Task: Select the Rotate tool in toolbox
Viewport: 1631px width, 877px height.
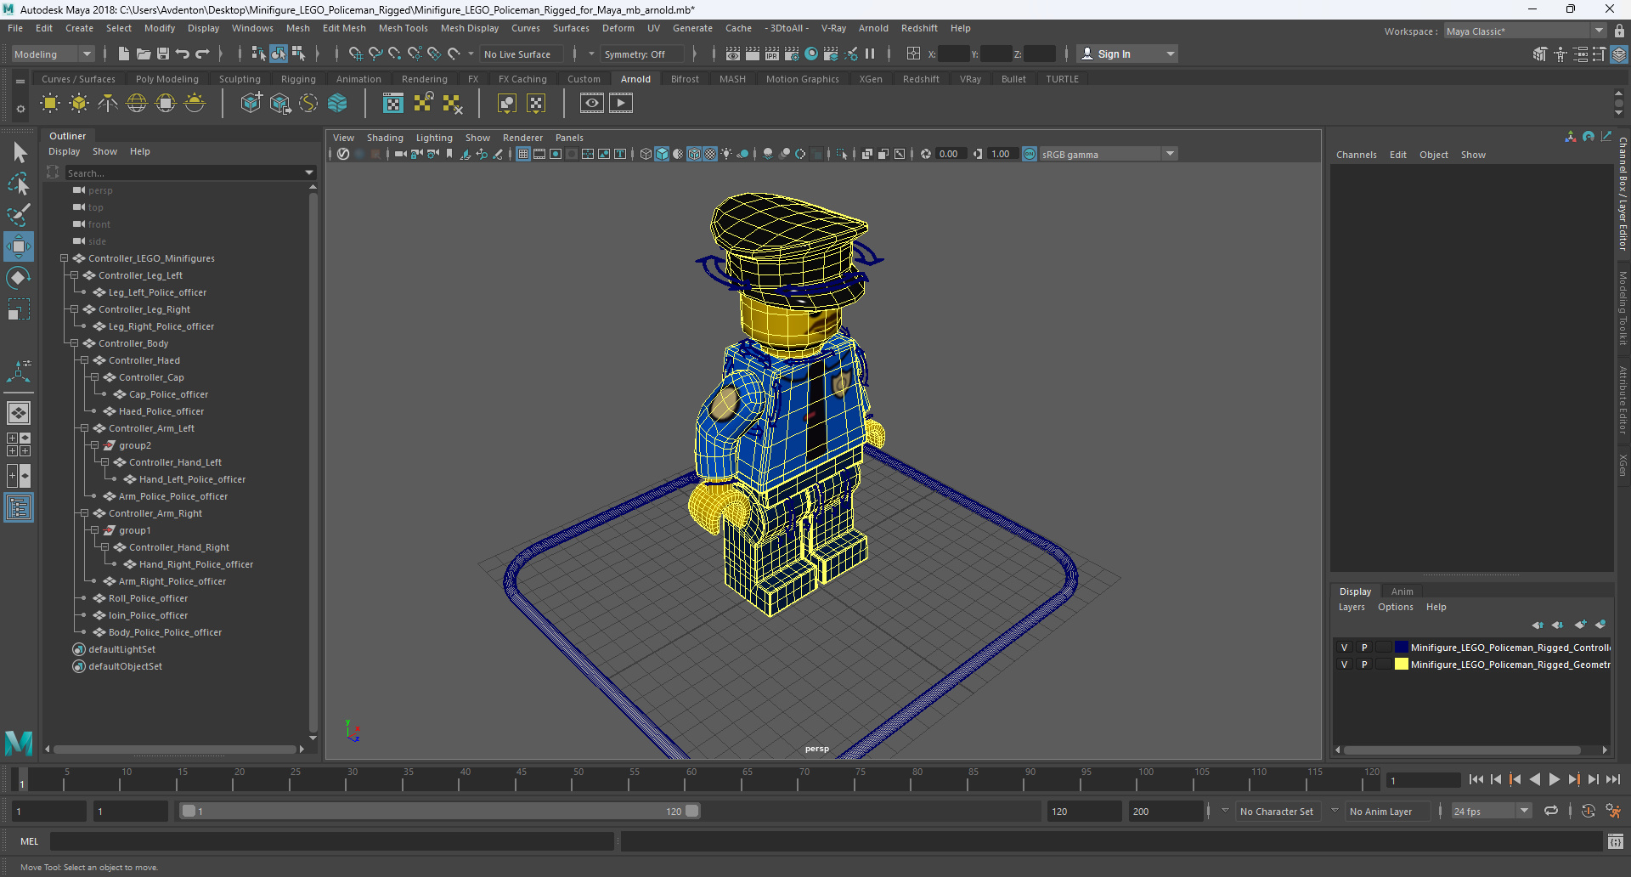Action: (19, 278)
